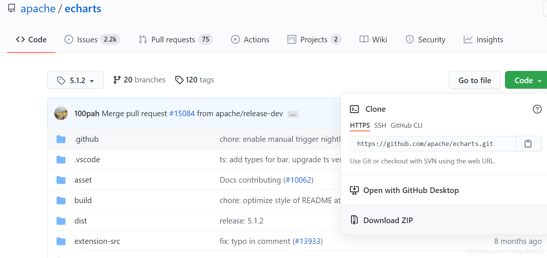This screenshot has height=258, width=547.
Task: Open 'ts: add types for bar' commit message
Action: pos(280,160)
